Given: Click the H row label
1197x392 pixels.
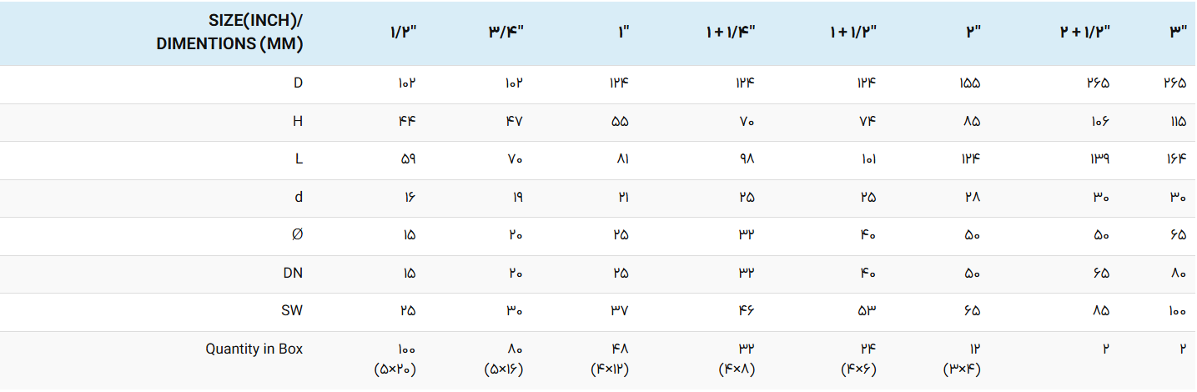Looking at the screenshot, I should 297,122.
